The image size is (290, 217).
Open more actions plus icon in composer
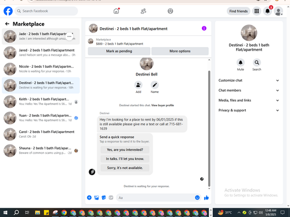point(89,197)
